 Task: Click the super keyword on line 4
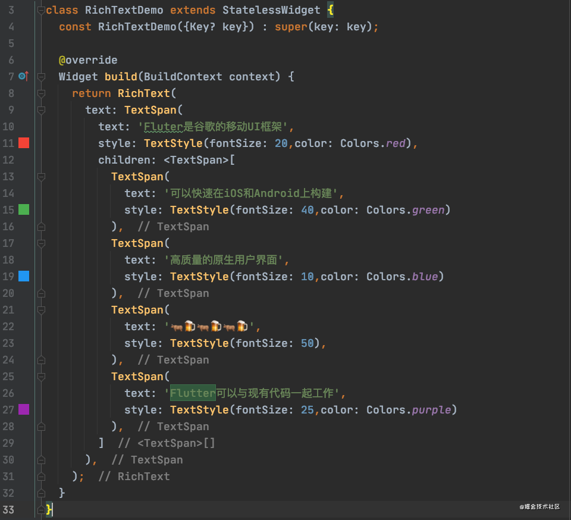tap(291, 27)
